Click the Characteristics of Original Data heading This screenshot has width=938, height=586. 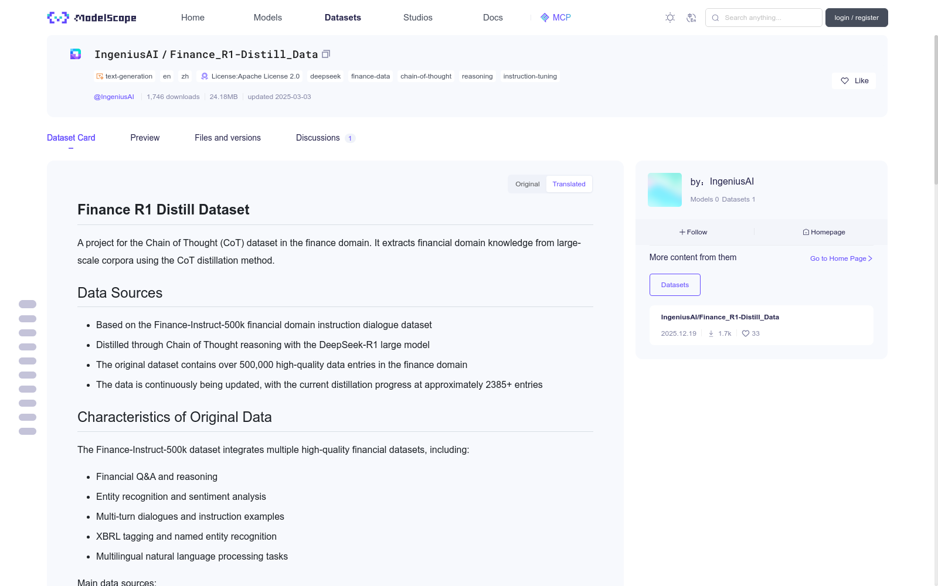(175, 417)
